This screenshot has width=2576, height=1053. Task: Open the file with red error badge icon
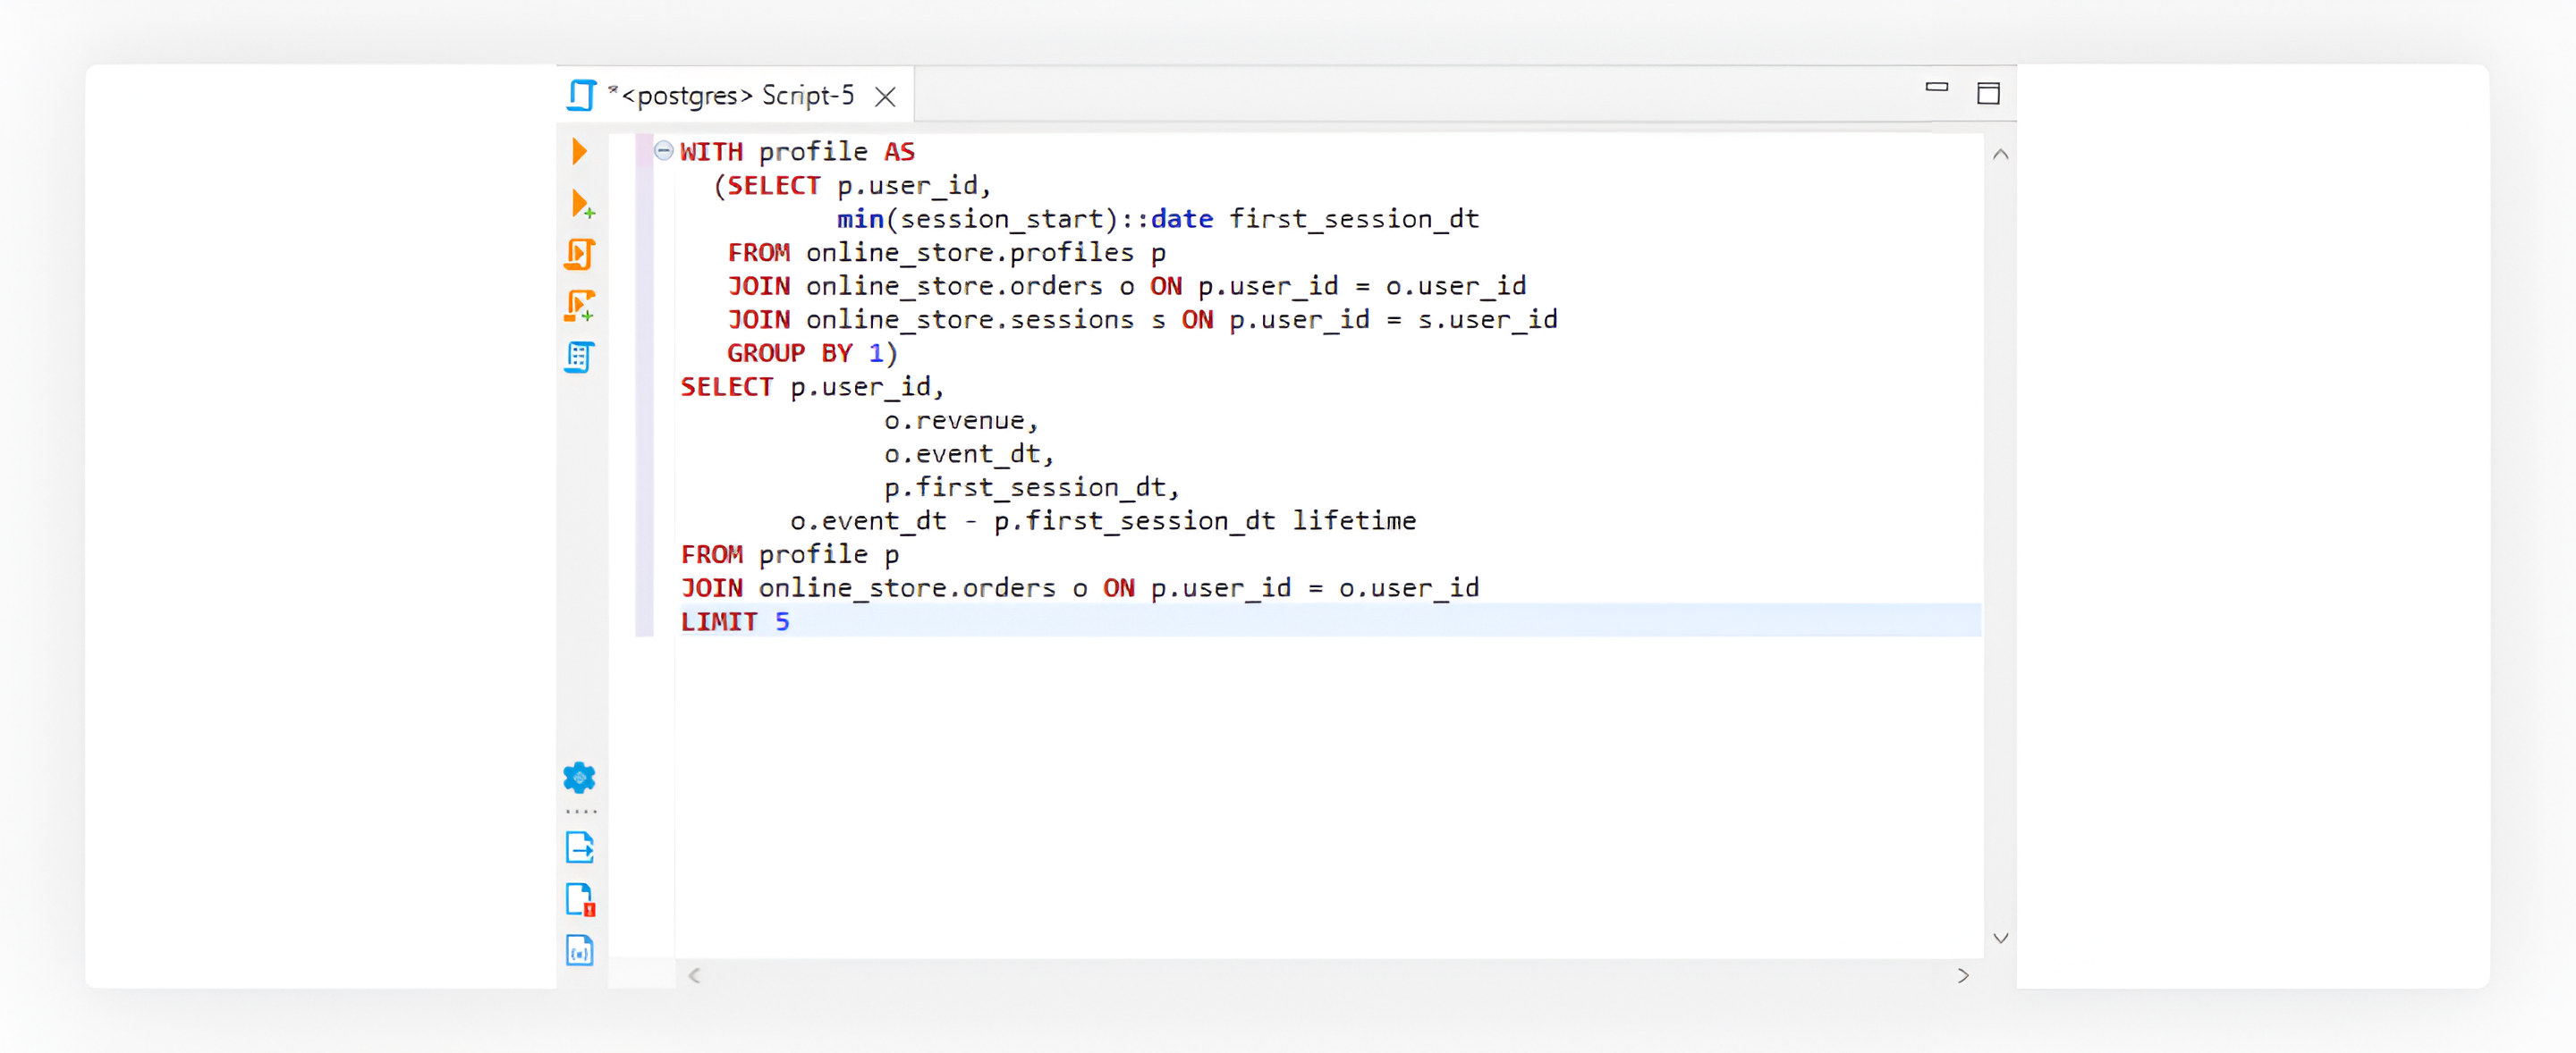(x=581, y=899)
